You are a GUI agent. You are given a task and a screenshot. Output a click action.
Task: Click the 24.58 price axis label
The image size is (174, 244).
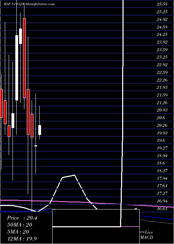[162, 27]
